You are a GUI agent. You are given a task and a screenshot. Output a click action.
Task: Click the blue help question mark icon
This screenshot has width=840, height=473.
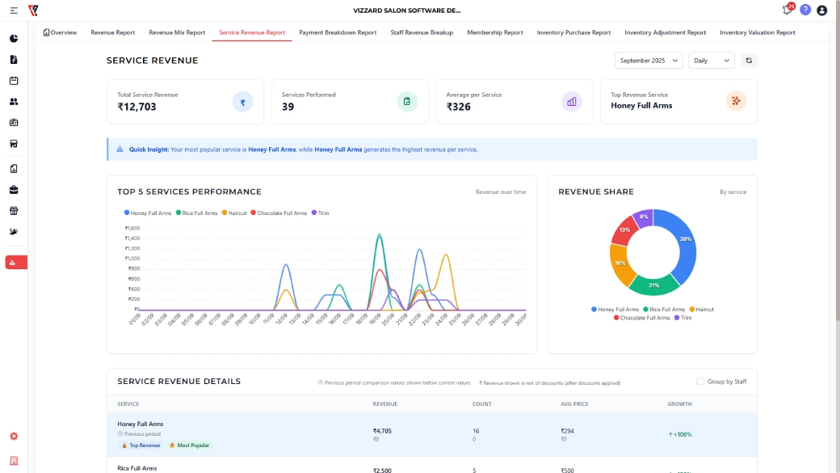(x=805, y=10)
